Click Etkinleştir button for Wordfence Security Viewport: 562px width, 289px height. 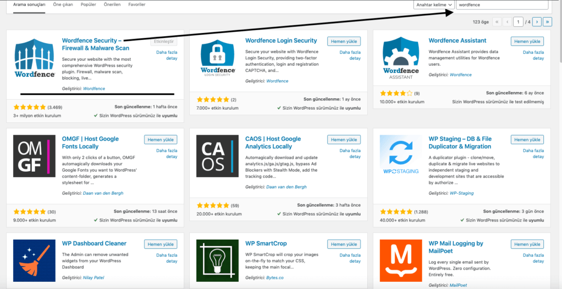[x=164, y=41]
